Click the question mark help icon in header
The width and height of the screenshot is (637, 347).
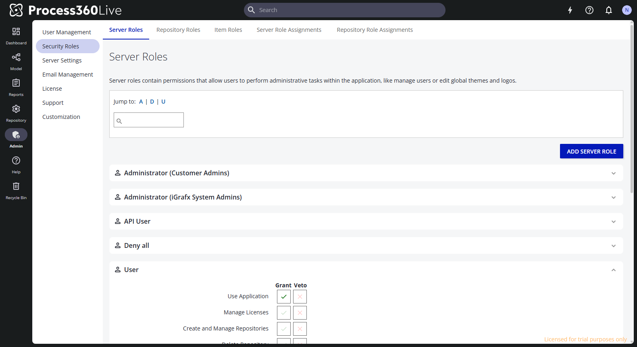[x=589, y=10]
